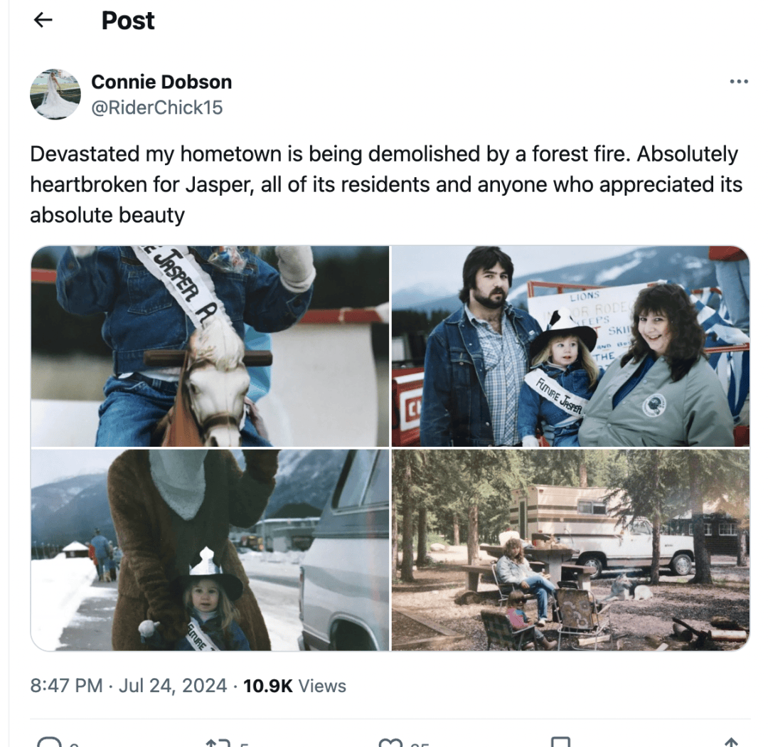This screenshot has width=768, height=747.
Task: Click the repost arrows icon
Action: [218, 742]
